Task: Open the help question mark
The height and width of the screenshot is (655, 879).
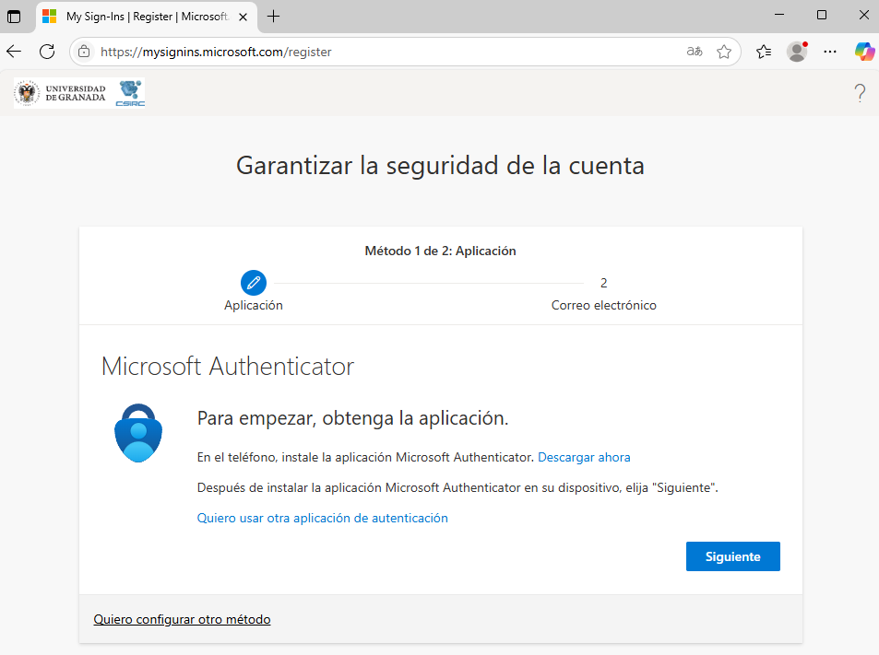Action: [860, 93]
